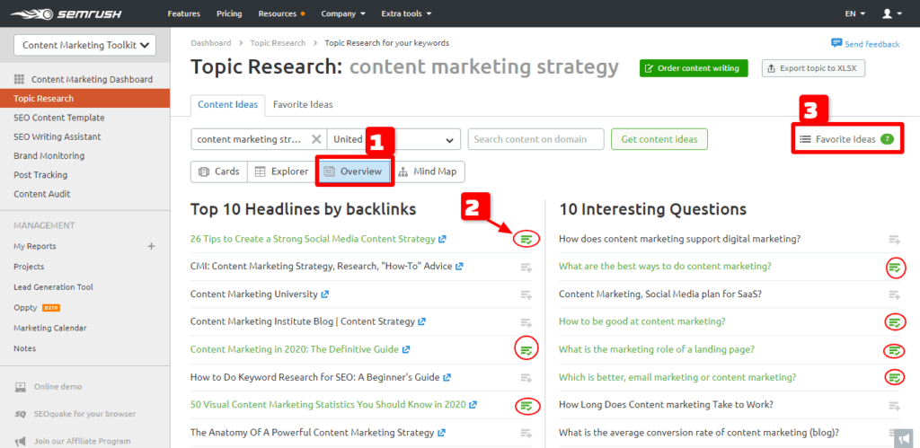Unfavorite email vs content marketing question
Viewport: 920px width, 448px height.
(895, 378)
